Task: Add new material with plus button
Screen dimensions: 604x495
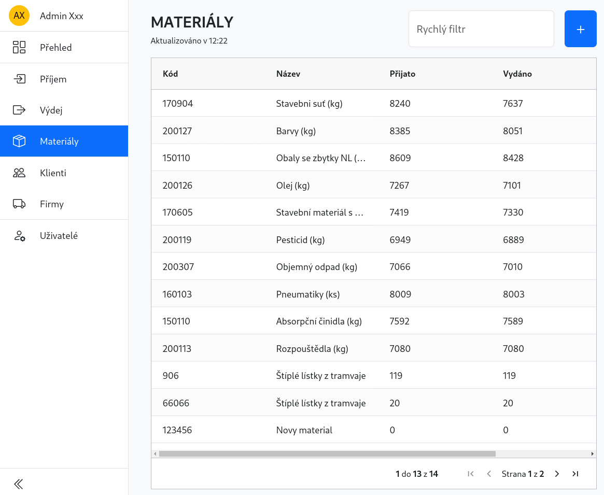Action: 581,29
